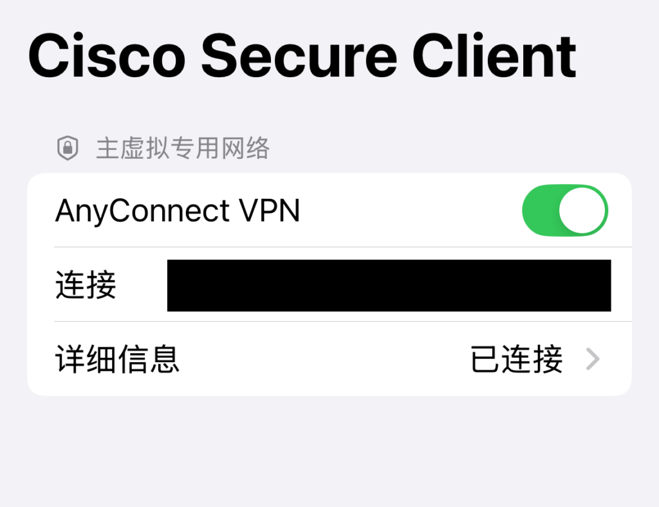Tap the green track of the VPN switch
659x507 pixels.
pos(541,210)
